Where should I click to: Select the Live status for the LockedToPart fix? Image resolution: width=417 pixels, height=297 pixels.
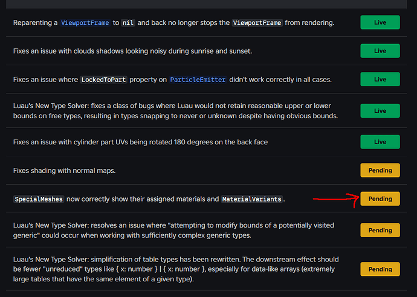(380, 79)
